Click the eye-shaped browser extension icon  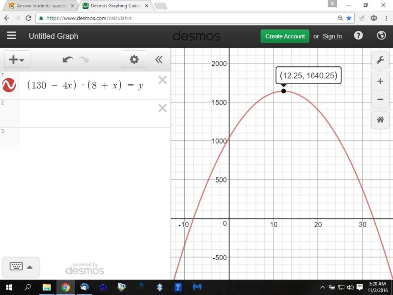pos(374,18)
